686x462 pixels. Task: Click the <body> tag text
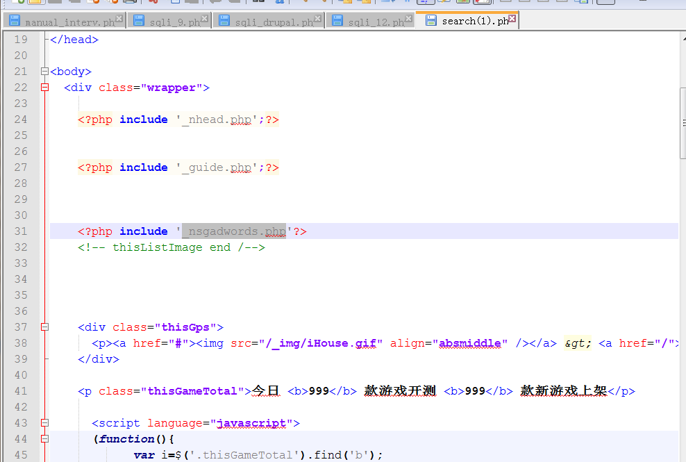[x=71, y=72]
